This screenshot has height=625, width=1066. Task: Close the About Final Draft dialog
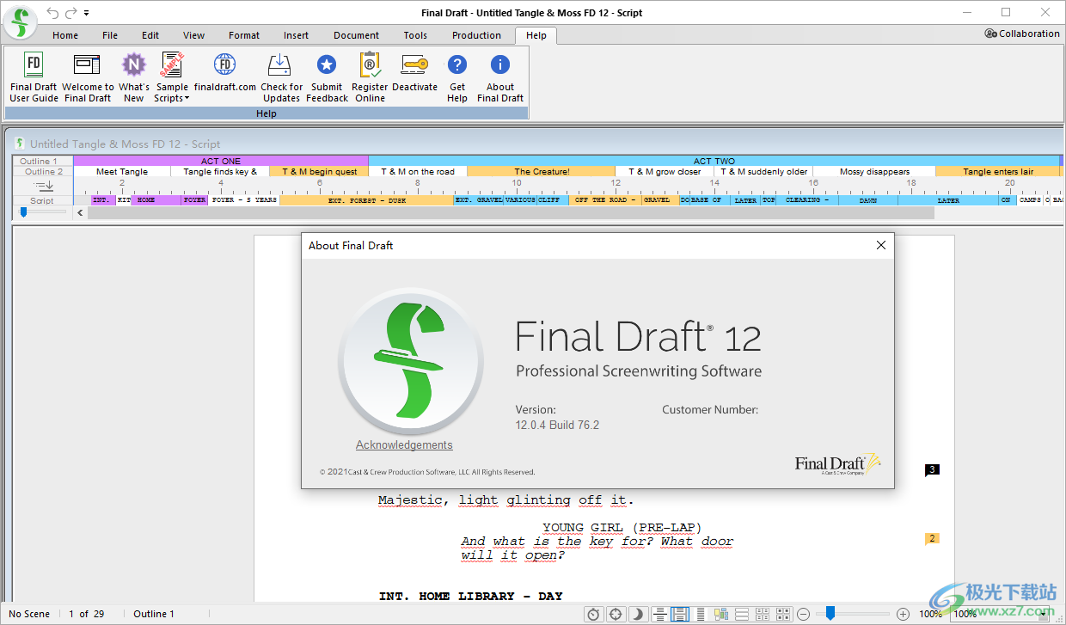coord(880,245)
